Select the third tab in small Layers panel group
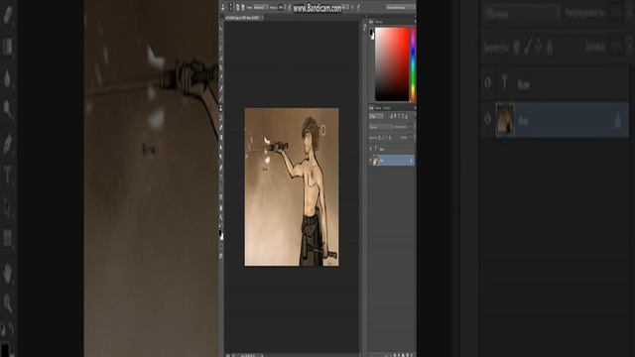This screenshot has width=635, height=357. pos(387,108)
